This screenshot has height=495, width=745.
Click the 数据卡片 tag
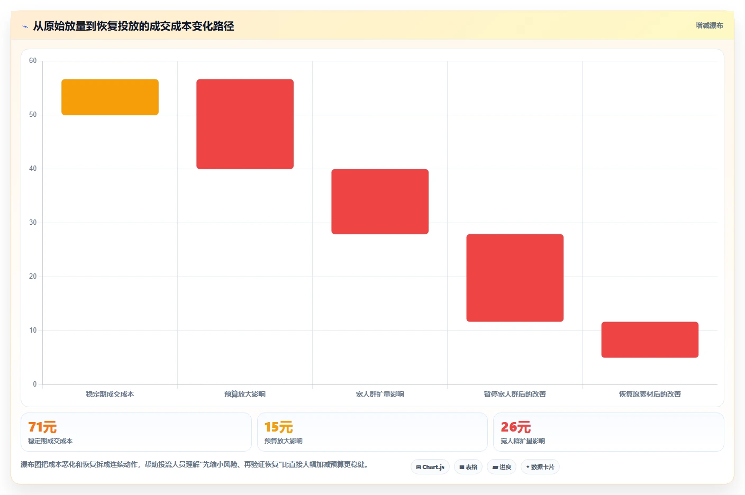540,467
